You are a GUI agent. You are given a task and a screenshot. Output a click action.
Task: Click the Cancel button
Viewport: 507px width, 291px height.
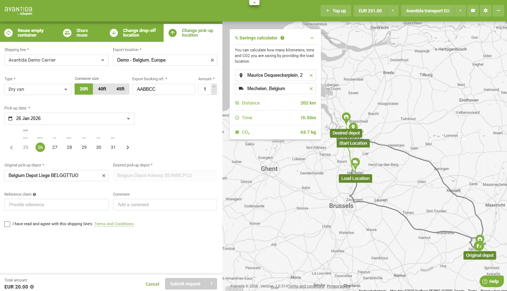(152, 284)
